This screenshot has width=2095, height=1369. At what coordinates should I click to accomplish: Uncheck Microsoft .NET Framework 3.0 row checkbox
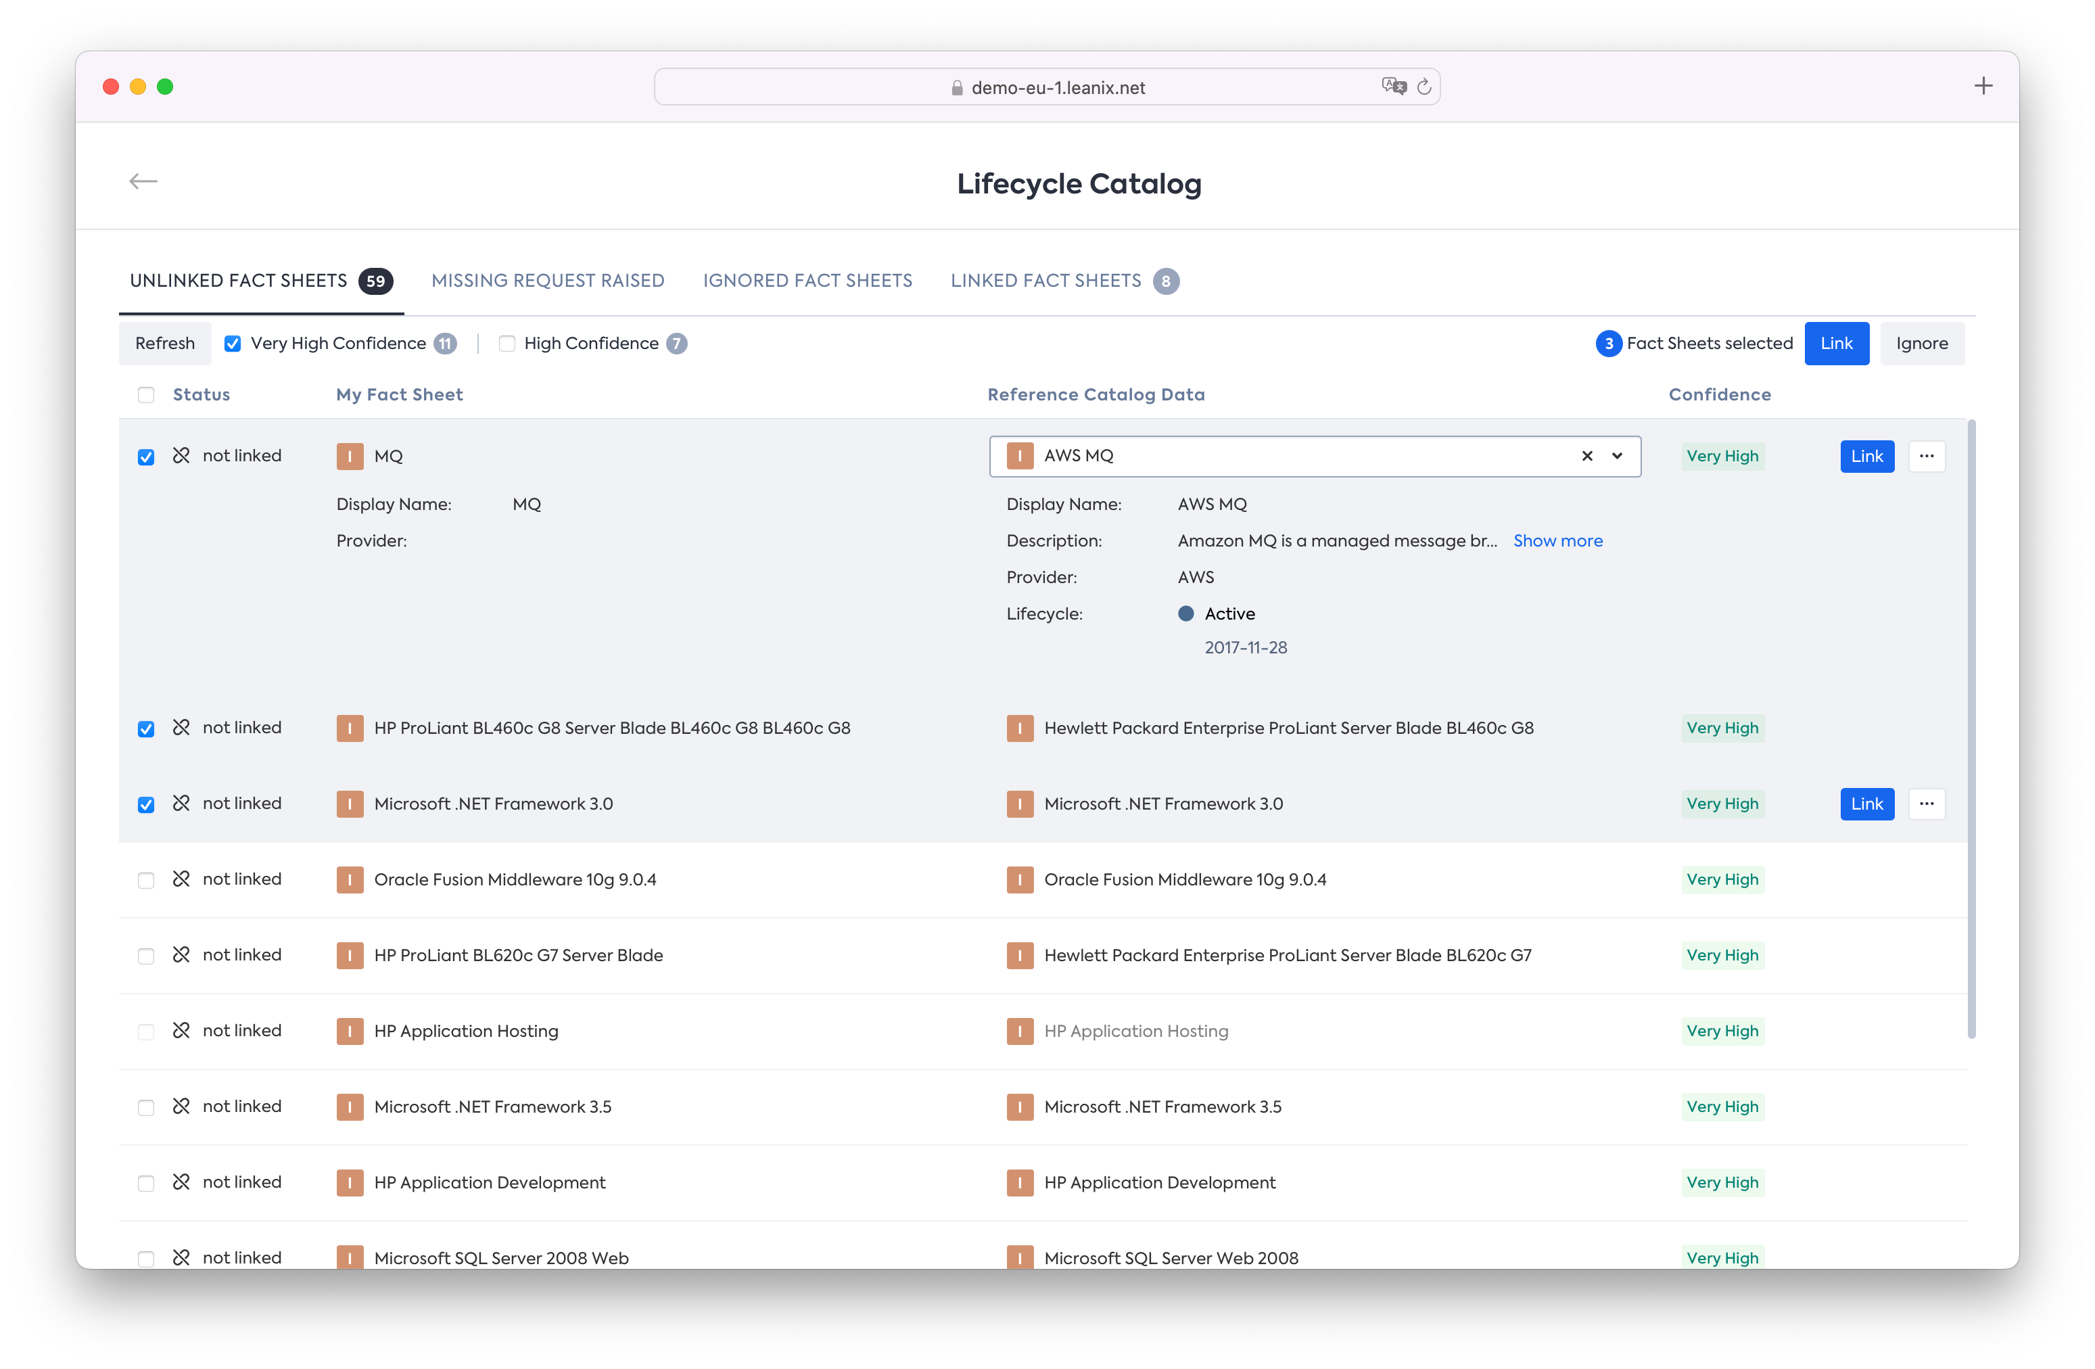point(146,805)
